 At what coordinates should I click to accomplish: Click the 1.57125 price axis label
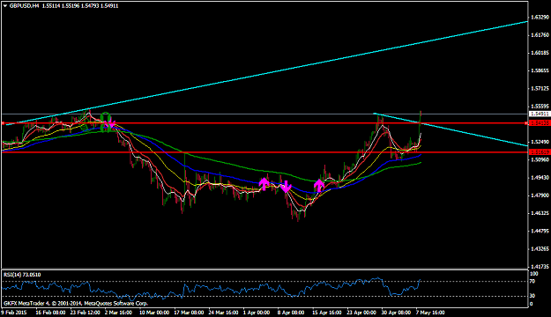tap(540, 88)
